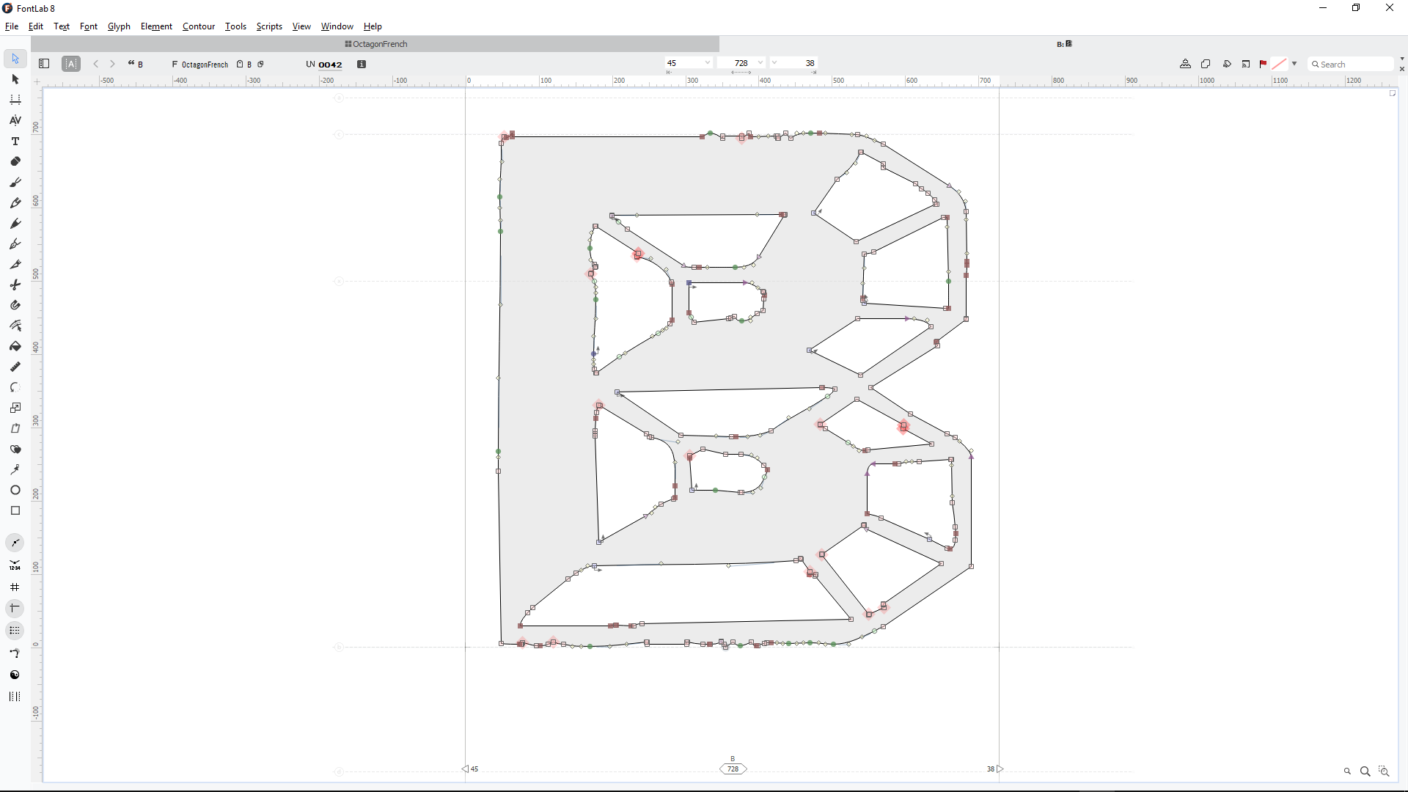
Task: Select the Rapid pen tool
Action: coord(15,223)
